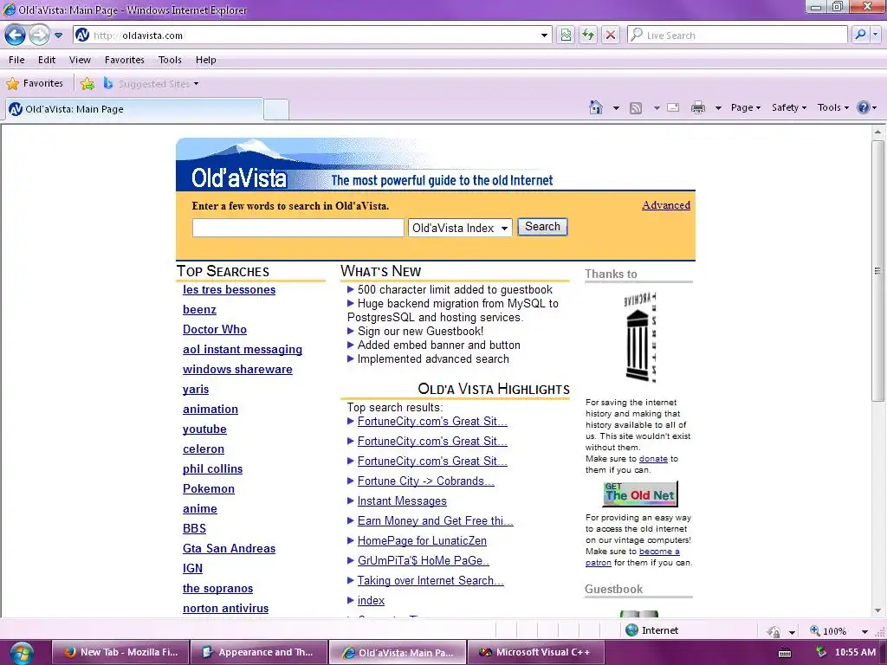Click the Read Mail icon
887x665 pixels.
[x=673, y=107]
